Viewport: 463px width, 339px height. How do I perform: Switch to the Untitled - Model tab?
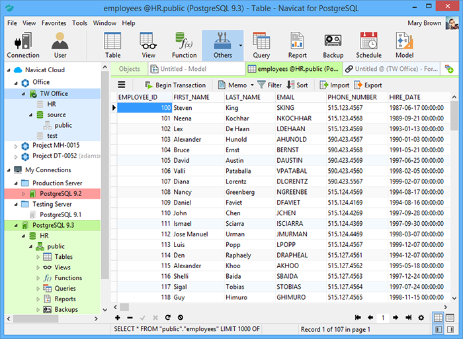point(196,69)
